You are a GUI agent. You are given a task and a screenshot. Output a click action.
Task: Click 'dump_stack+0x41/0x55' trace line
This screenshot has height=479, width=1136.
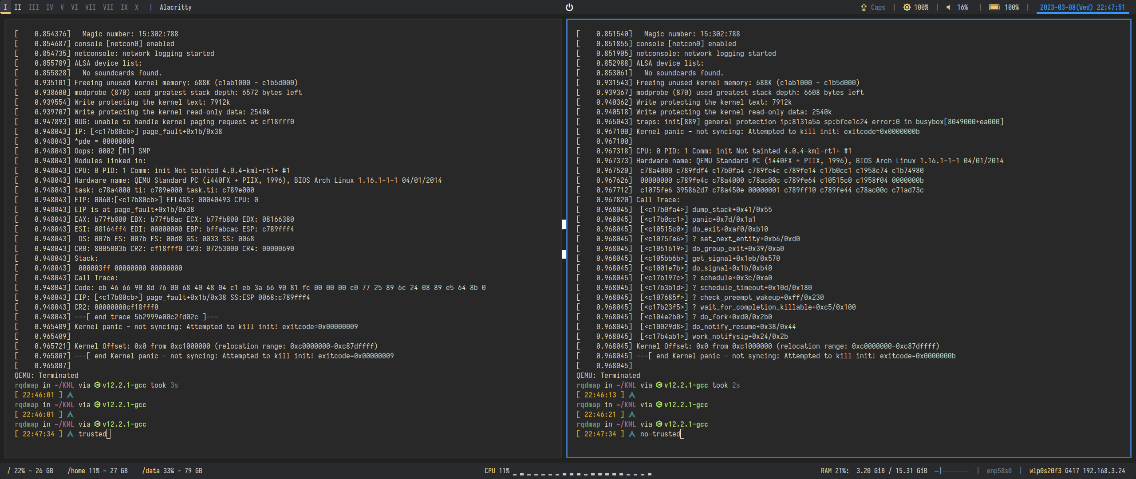(674, 209)
